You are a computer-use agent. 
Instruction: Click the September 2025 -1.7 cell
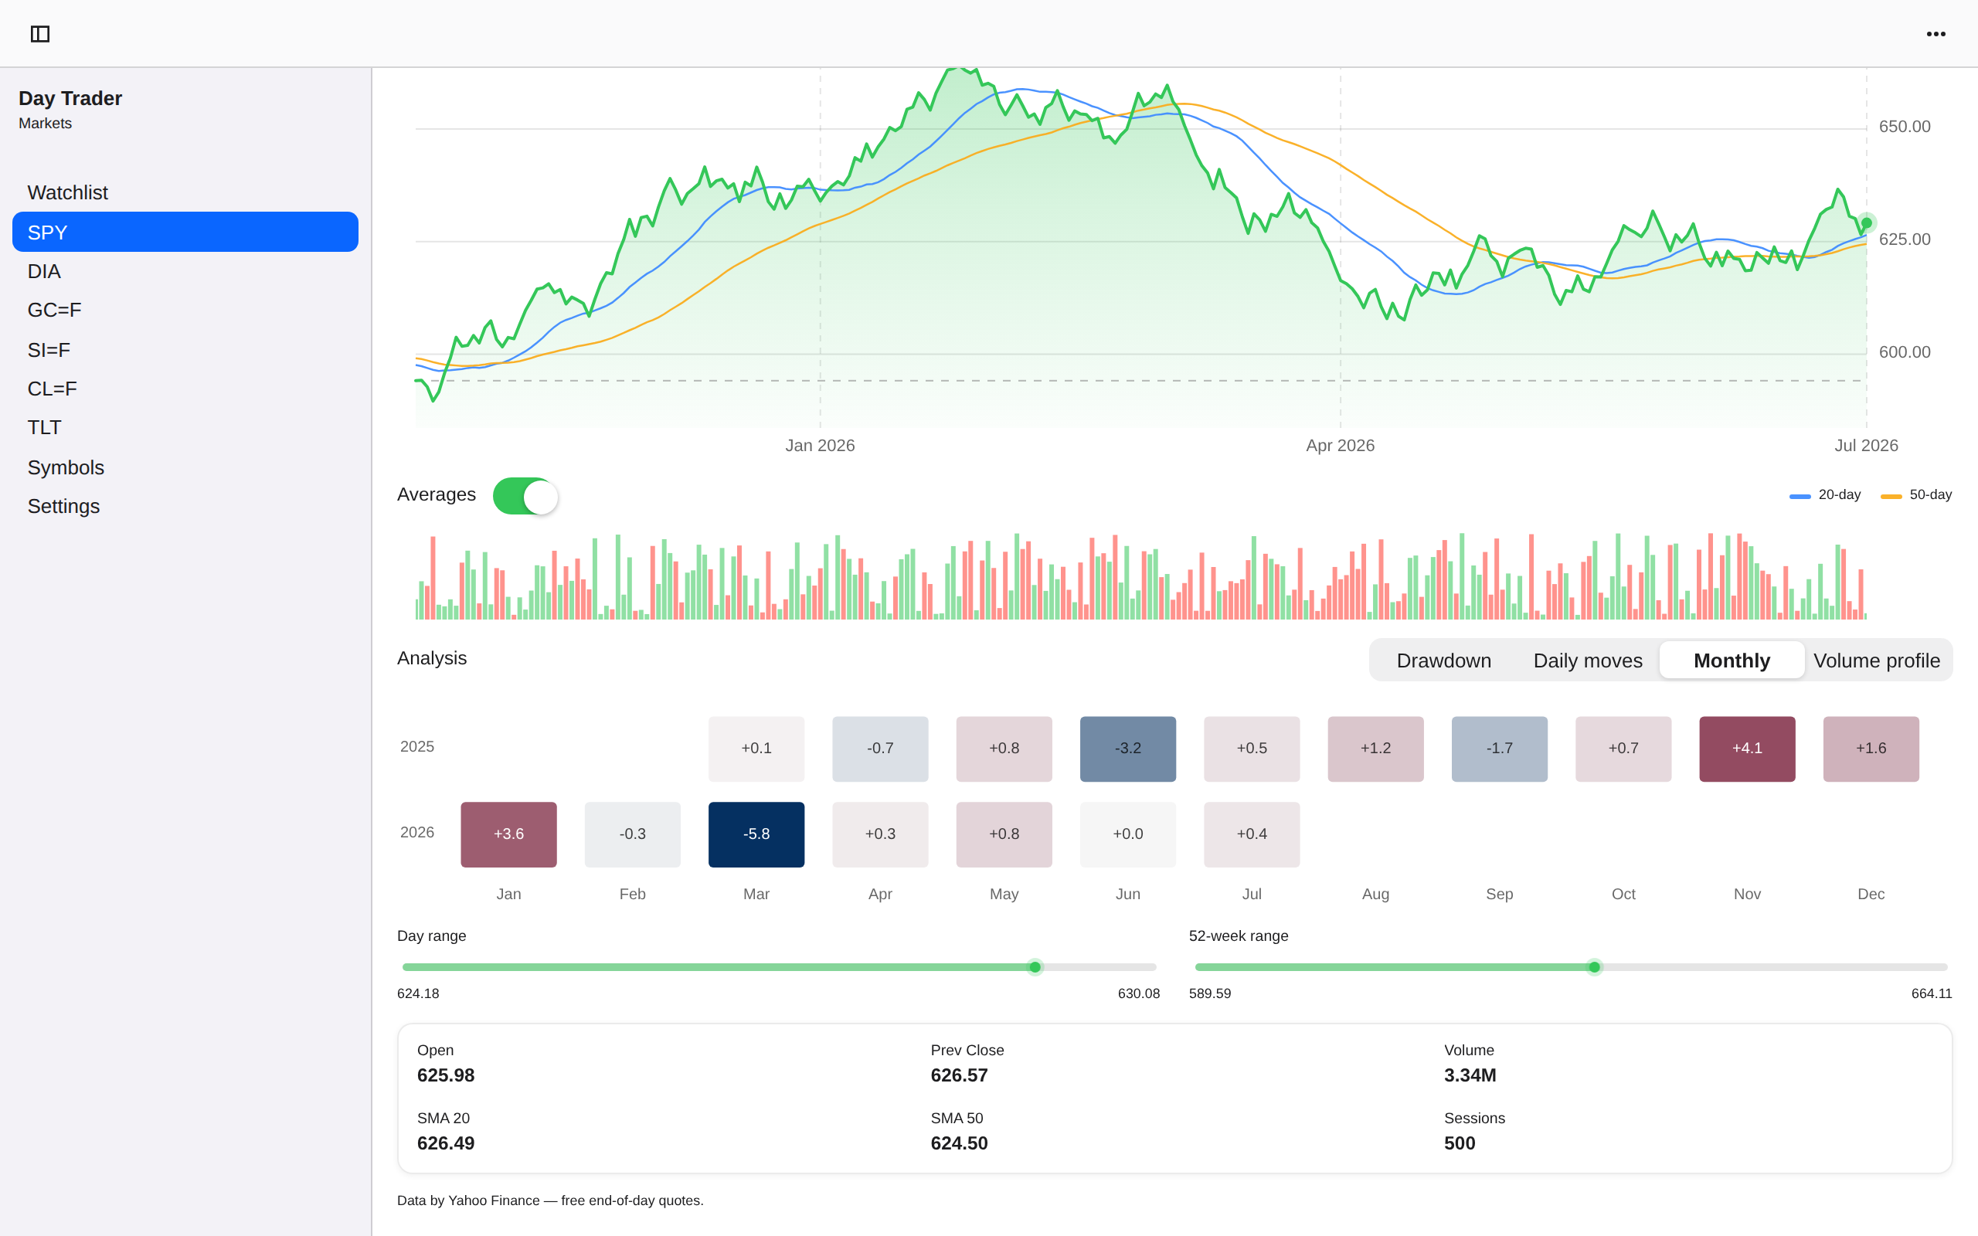click(x=1499, y=749)
